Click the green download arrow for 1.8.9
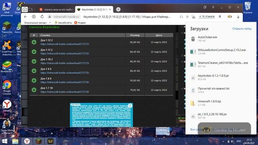The width and height of the screenshot is (258, 145). 34,81
